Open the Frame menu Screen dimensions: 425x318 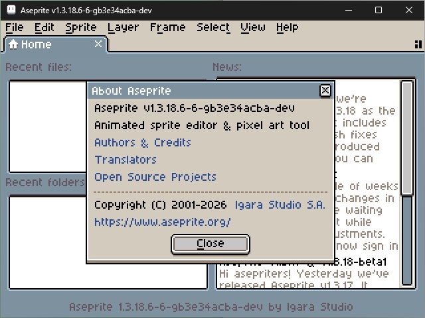[168, 28]
